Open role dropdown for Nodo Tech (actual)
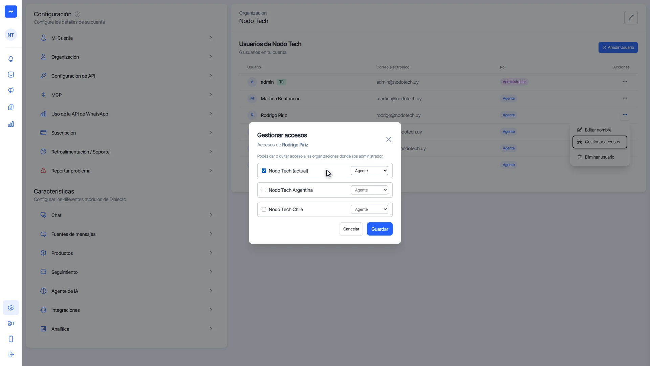 [369, 171]
